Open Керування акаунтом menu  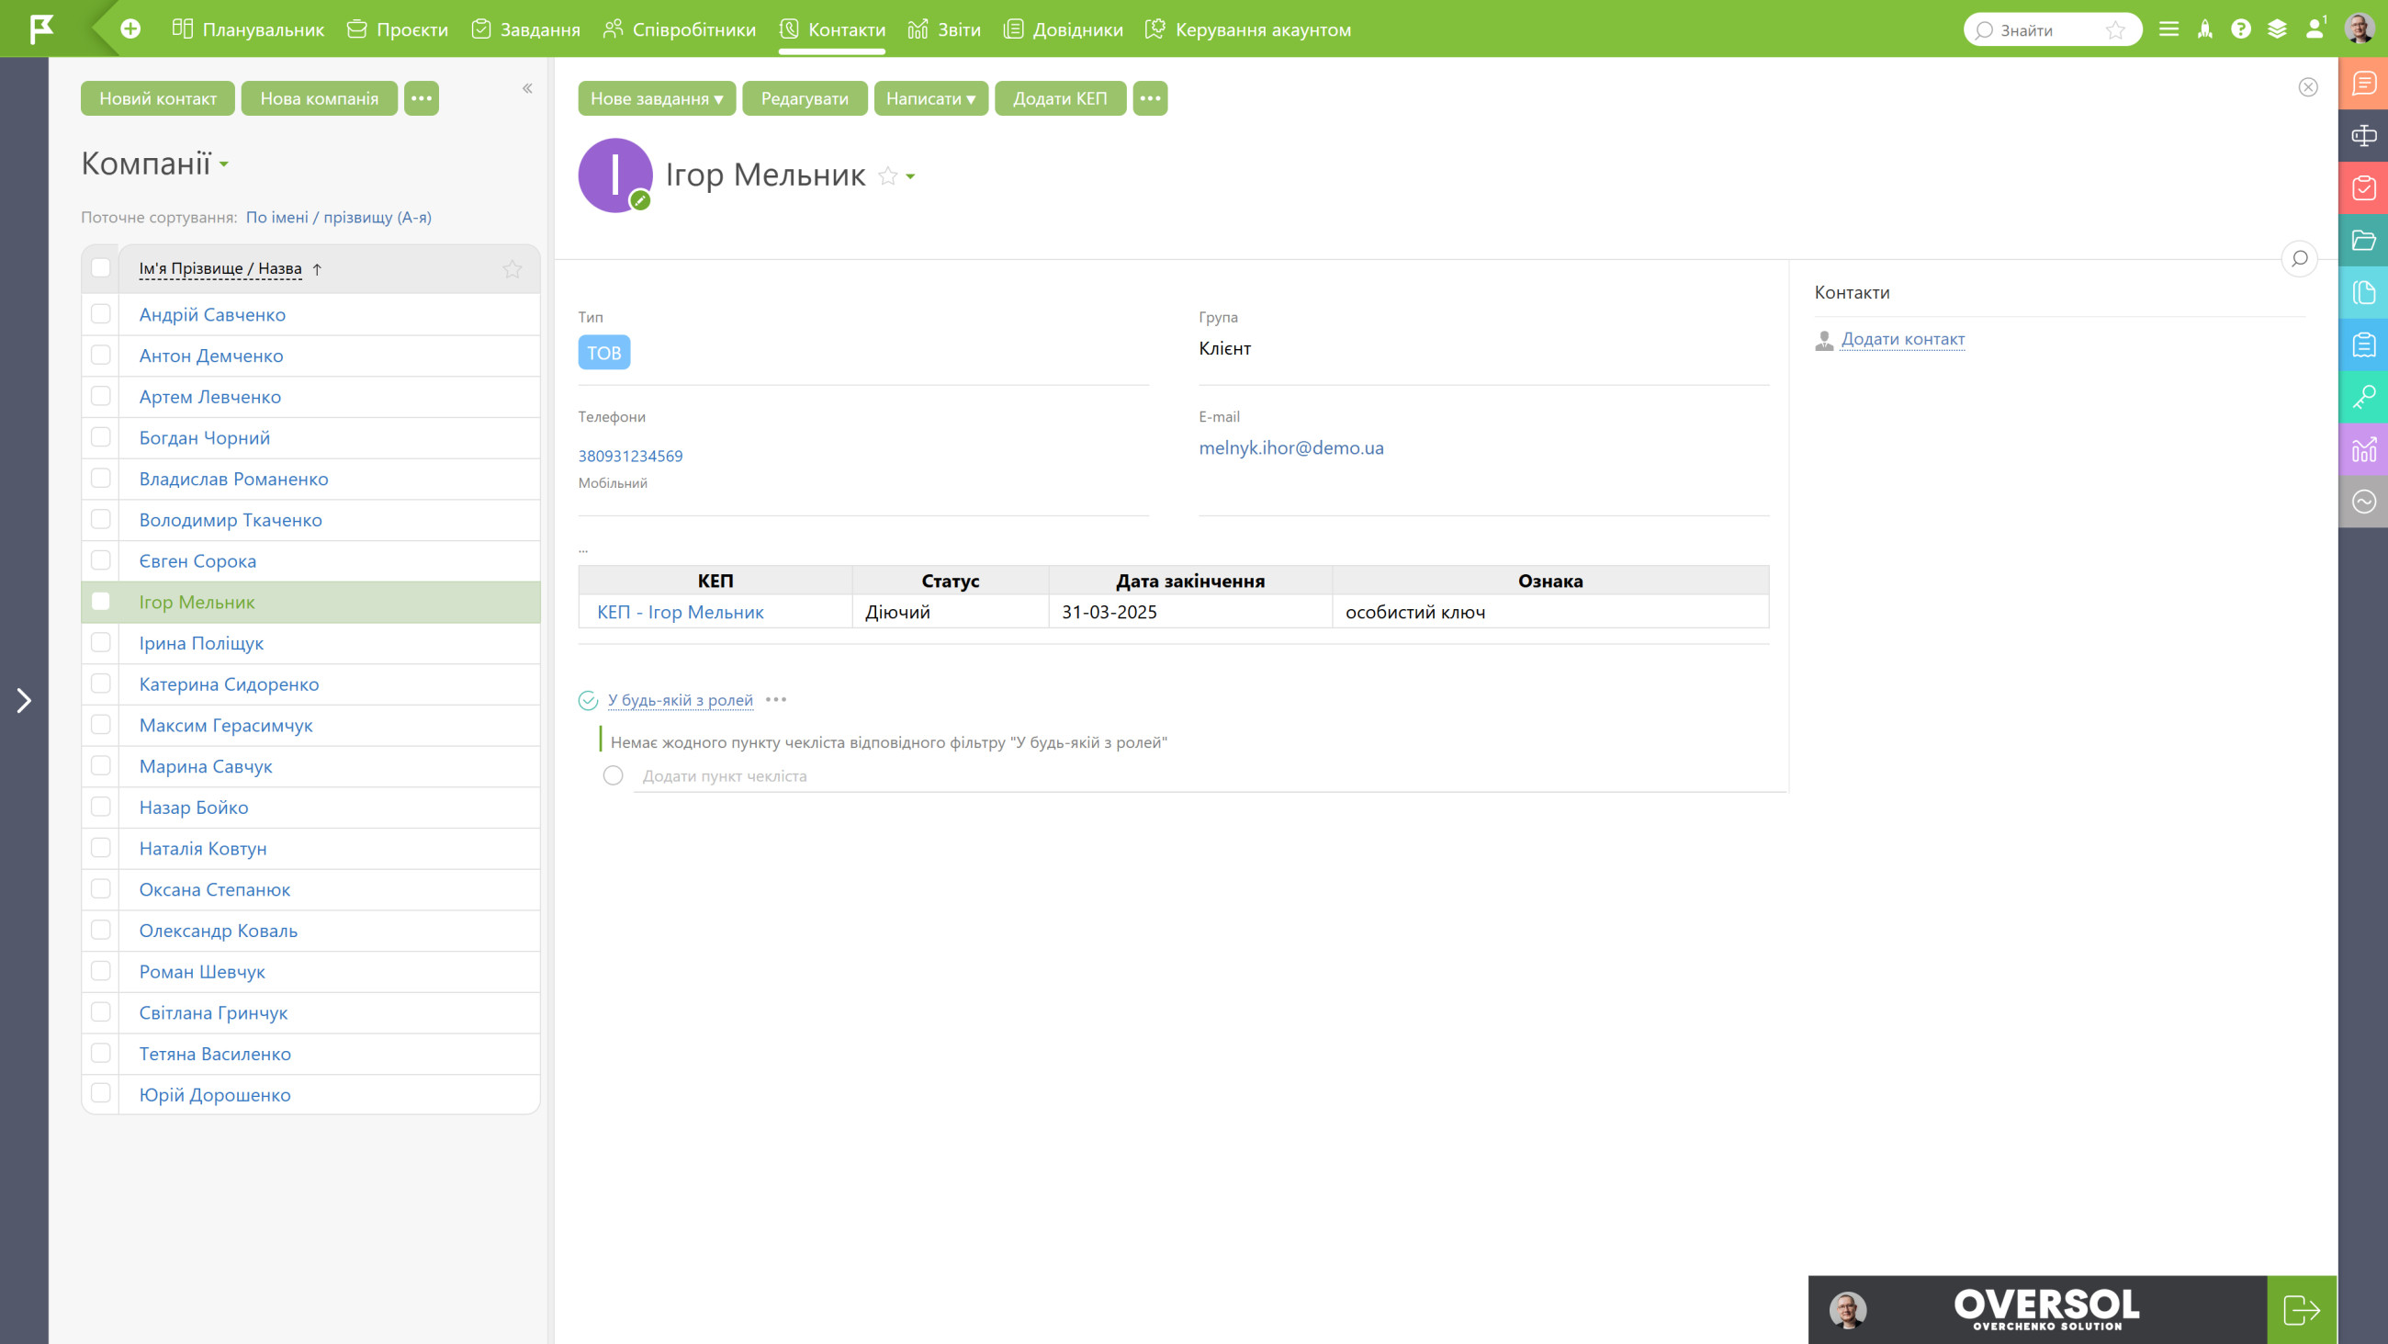(1248, 29)
